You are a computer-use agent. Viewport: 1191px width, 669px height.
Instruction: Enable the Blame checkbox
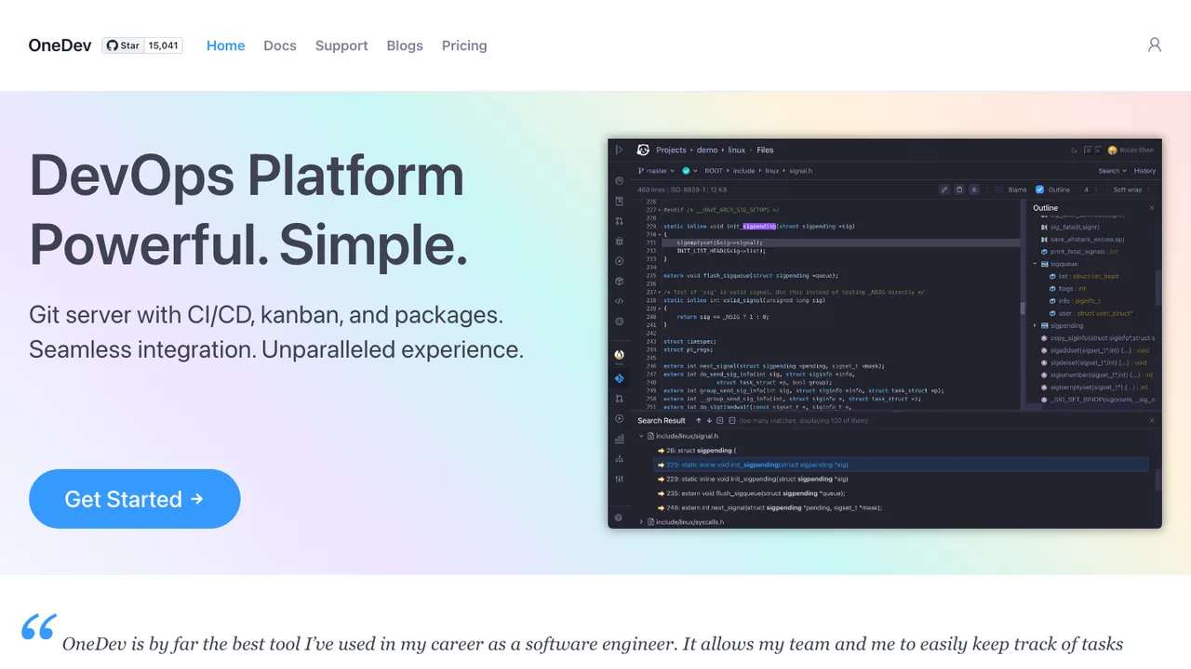(999, 190)
